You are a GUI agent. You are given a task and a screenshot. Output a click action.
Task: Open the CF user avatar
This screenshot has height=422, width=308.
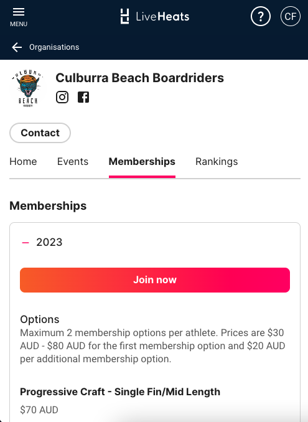pos(290,16)
